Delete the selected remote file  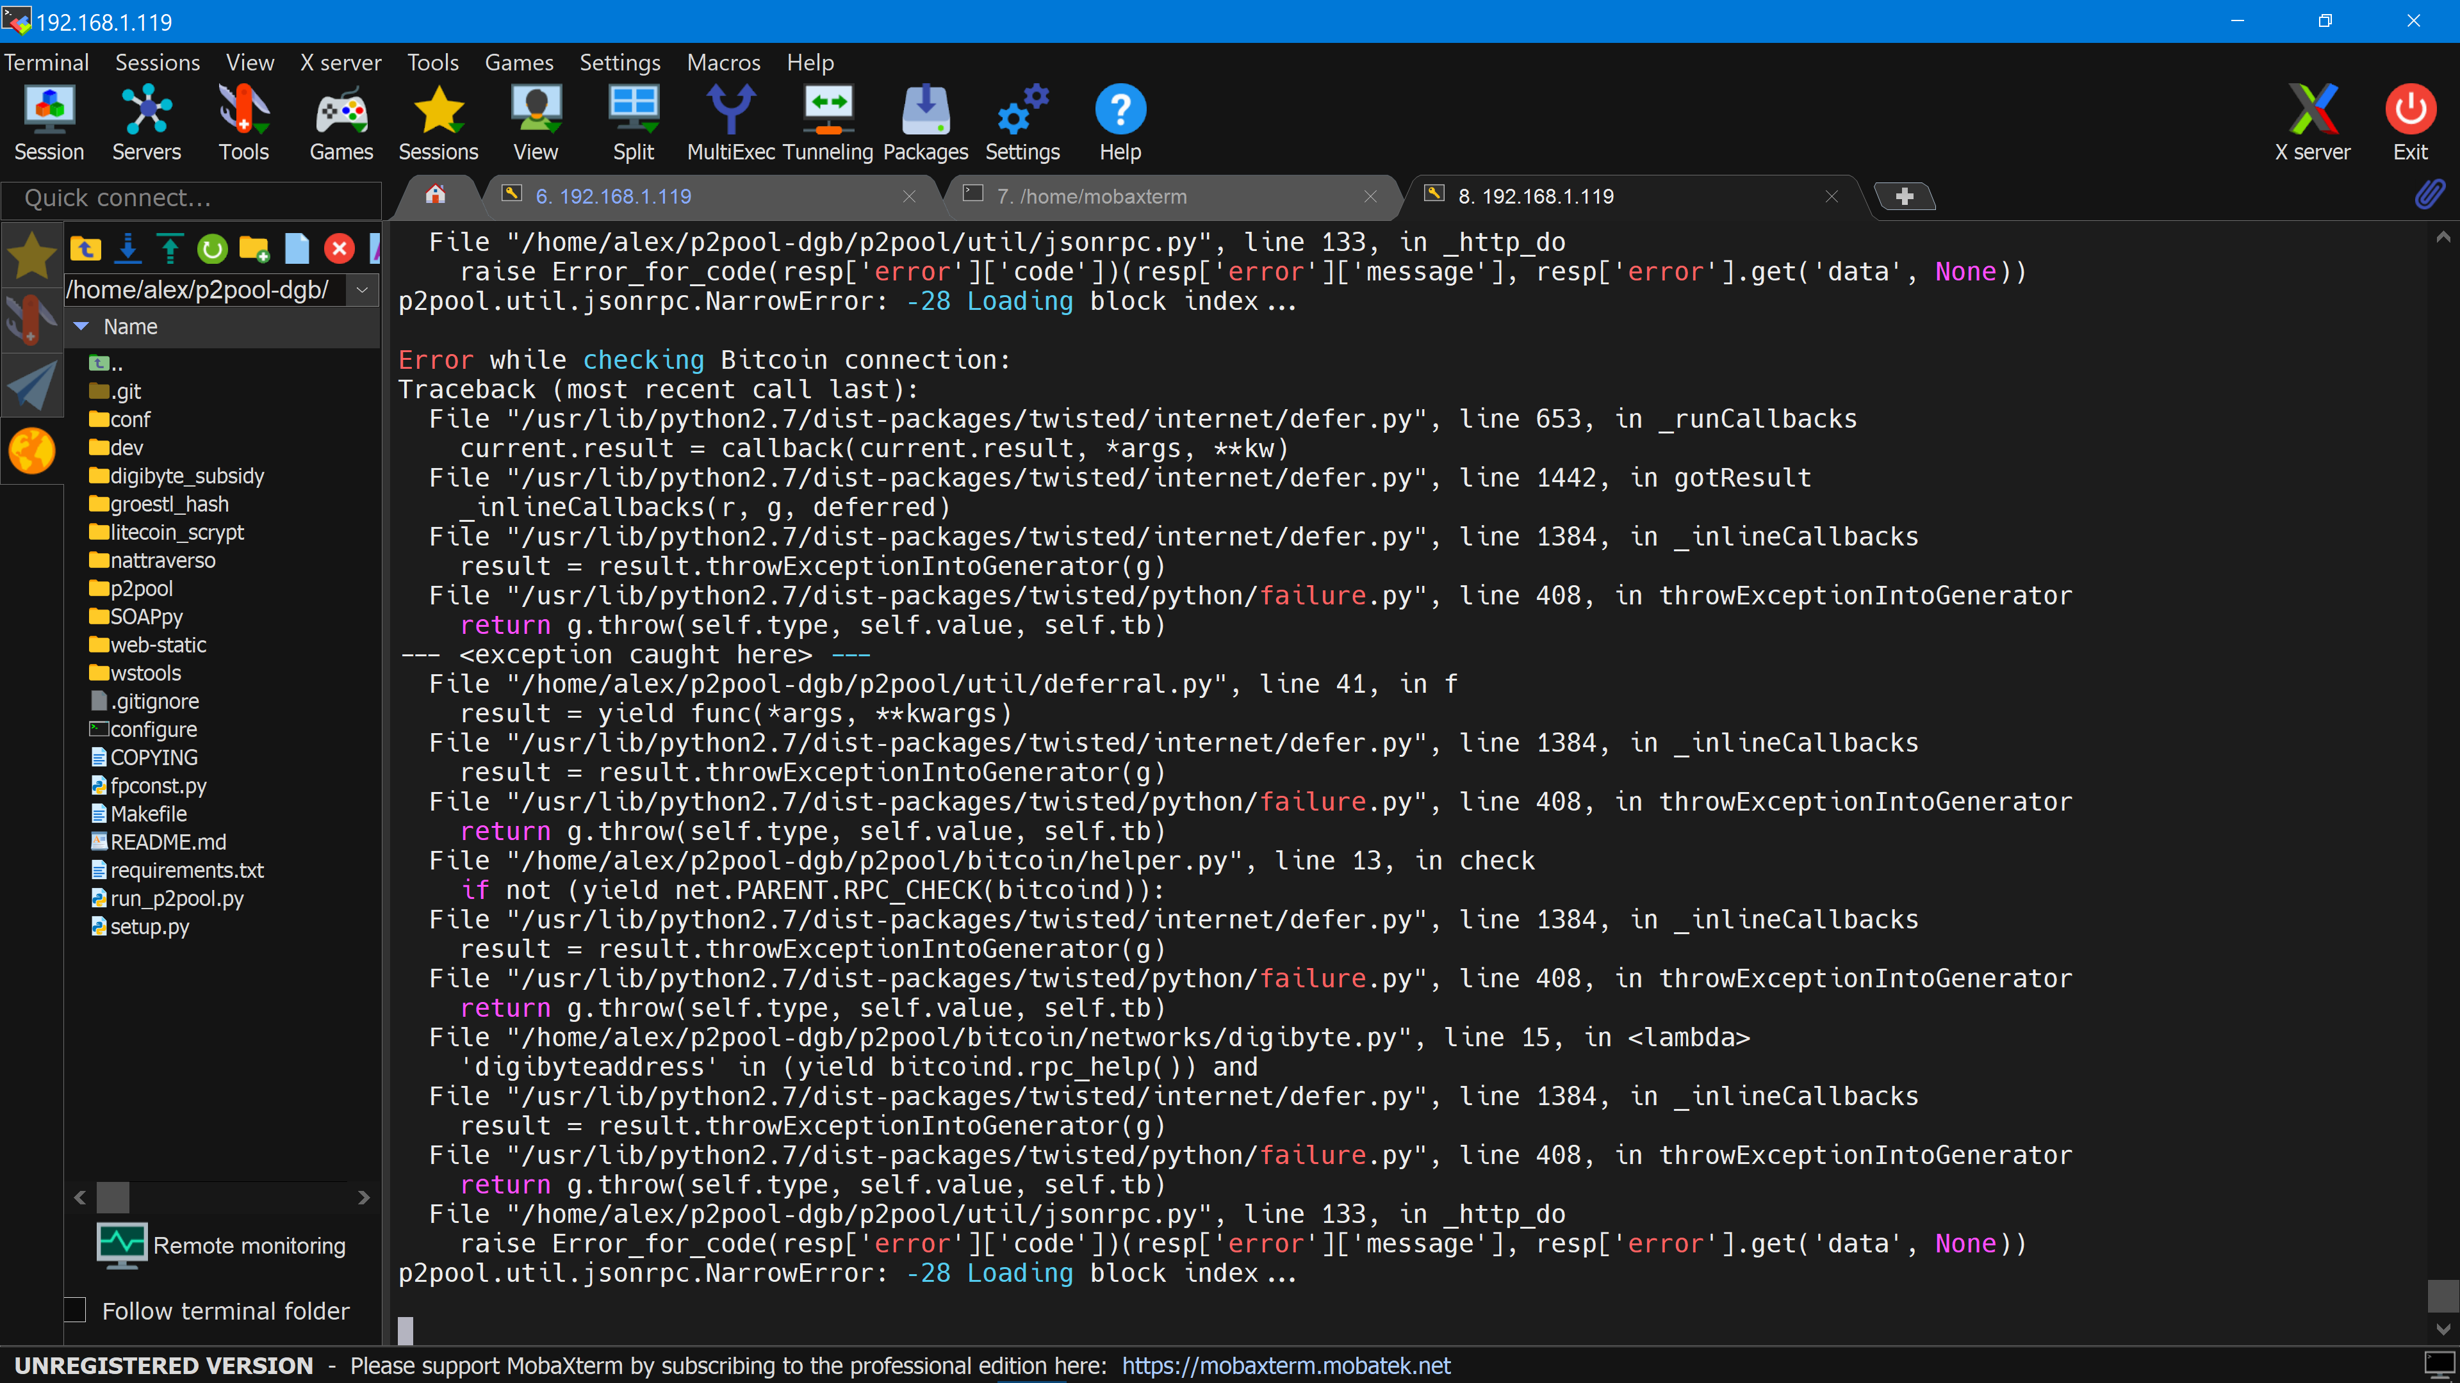339,248
